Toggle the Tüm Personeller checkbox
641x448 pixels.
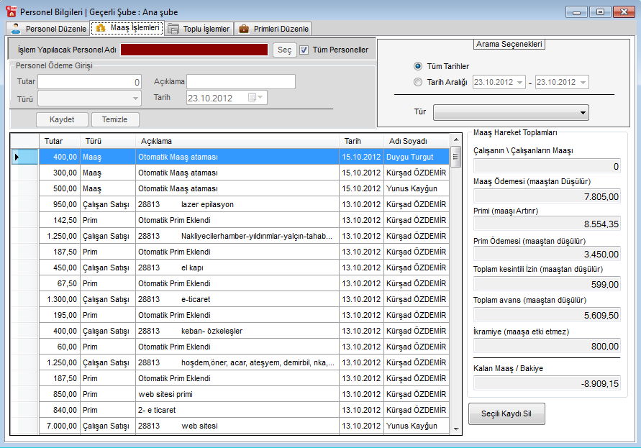304,50
